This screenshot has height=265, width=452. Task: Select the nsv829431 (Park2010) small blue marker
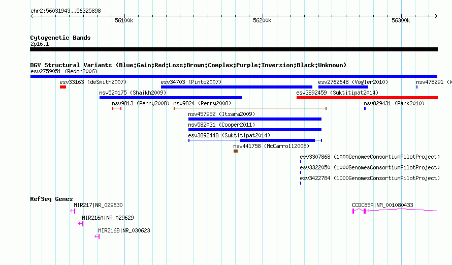365,108
